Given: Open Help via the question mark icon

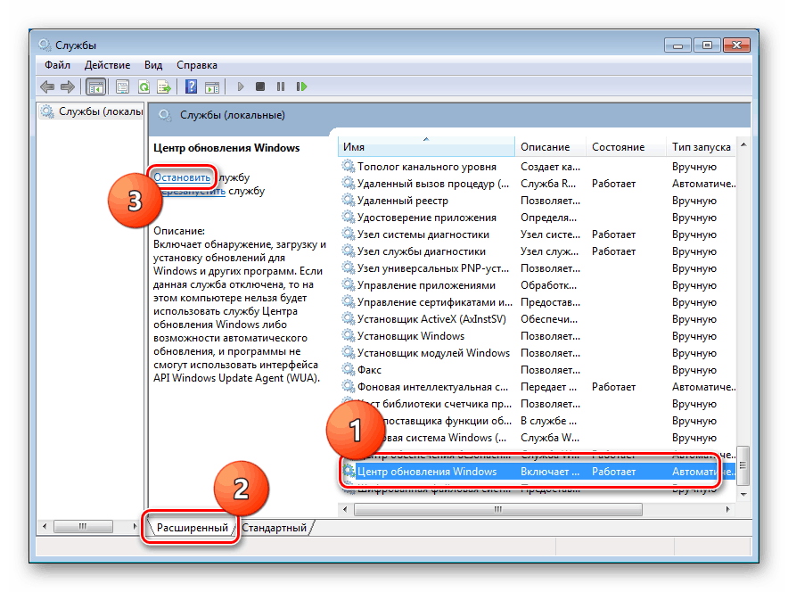Looking at the screenshot, I should tap(191, 86).
